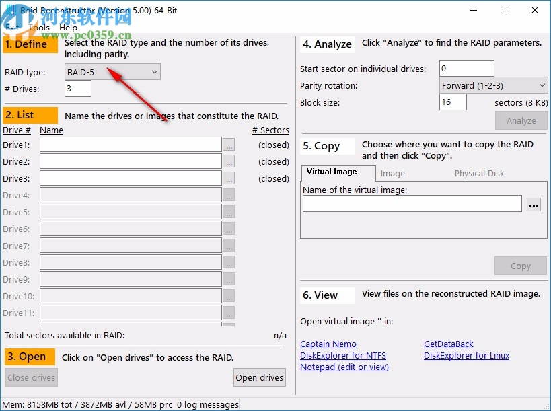The width and height of the screenshot is (551, 411).
Task: Click the Drive1 name field
Action: coord(131,145)
